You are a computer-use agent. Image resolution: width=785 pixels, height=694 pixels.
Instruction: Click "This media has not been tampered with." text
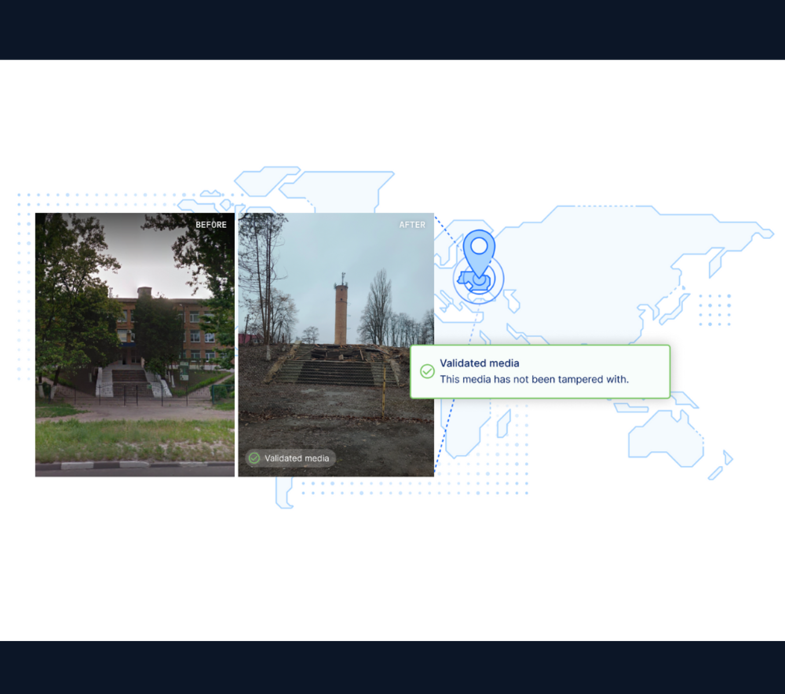[x=534, y=379]
